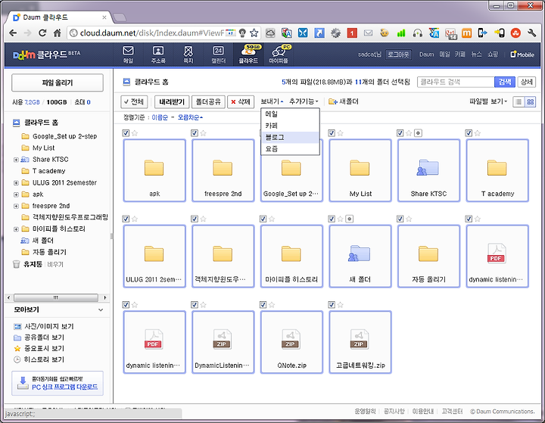The width and height of the screenshot is (545, 423).
Task: Click the 로그아웃 logout button
Action: point(398,54)
